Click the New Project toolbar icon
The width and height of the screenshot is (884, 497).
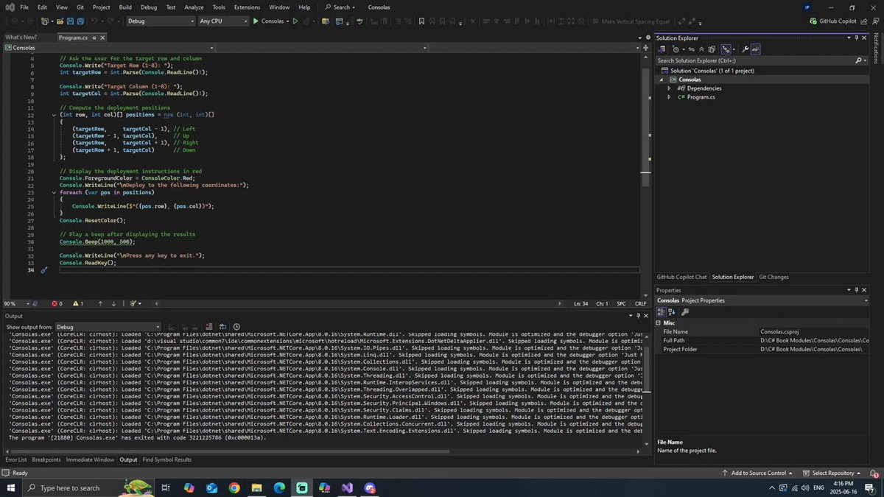coord(46,21)
